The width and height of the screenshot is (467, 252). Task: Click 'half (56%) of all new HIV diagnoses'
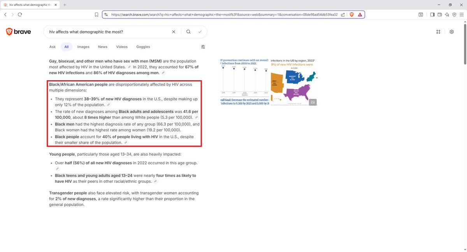point(98,163)
